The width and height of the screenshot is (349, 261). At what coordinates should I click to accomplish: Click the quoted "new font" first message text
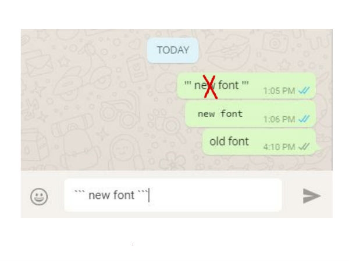[216, 85]
